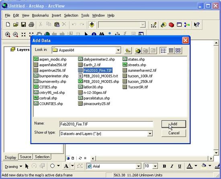The height and width of the screenshot is (179, 221).
Task: Click the Find binoculars icon
Action: tap(102, 34)
